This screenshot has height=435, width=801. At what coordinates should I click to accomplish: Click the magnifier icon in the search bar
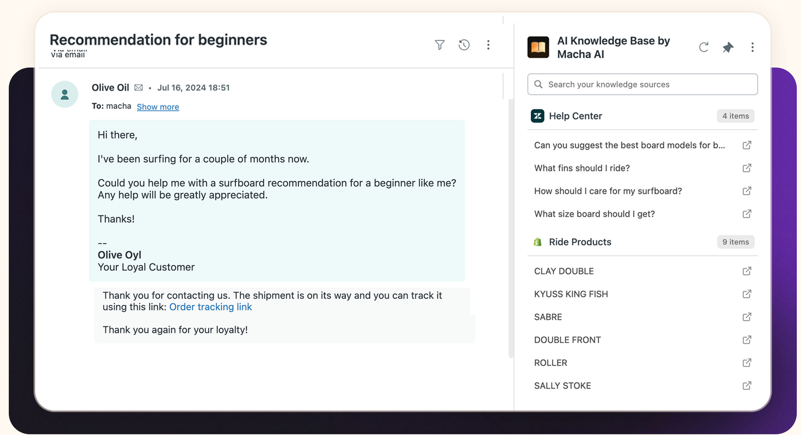point(539,84)
